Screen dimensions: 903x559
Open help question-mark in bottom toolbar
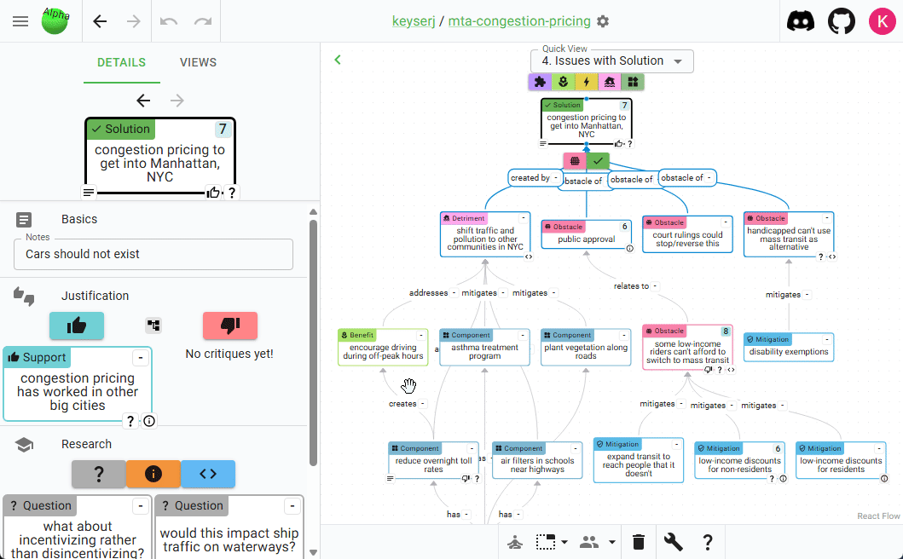707,542
